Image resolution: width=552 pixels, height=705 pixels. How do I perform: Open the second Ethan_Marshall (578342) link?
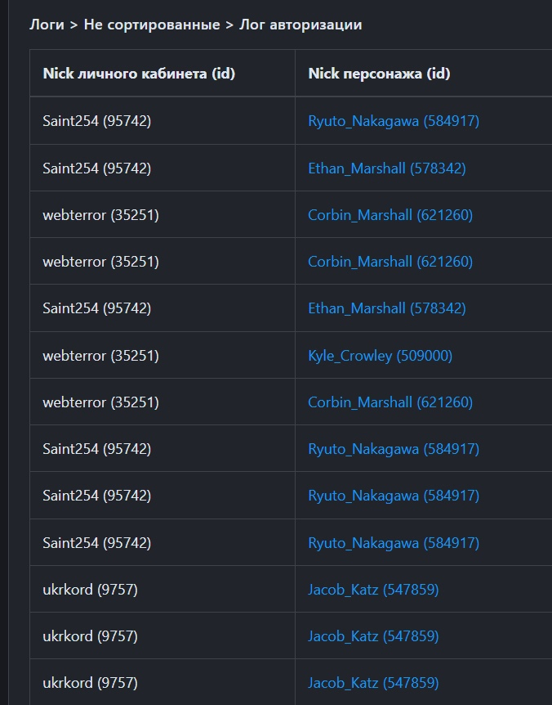point(386,308)
